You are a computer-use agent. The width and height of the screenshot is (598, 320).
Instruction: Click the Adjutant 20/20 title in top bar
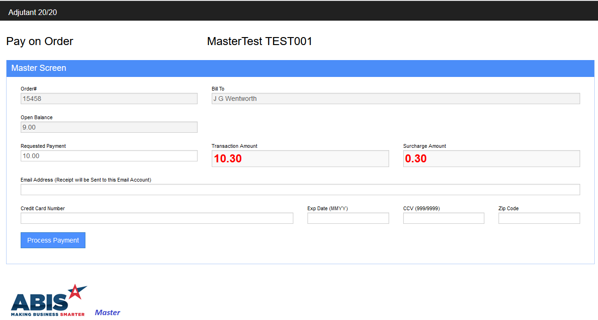[33, 12]
